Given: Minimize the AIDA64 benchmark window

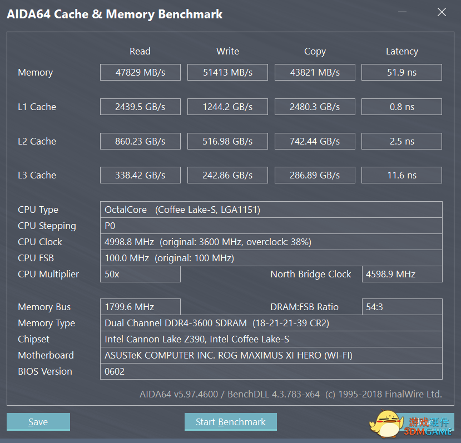Looking at the screenshot, I should click(x=402, y=12).
